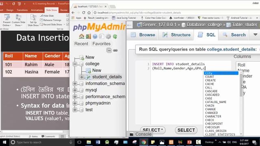Screen dimensions: 260x146
Task: Switch to the Browse tab
Action: 143,35
